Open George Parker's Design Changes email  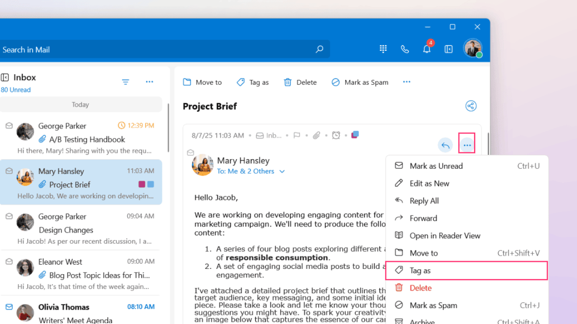click(x=81, y=227)
